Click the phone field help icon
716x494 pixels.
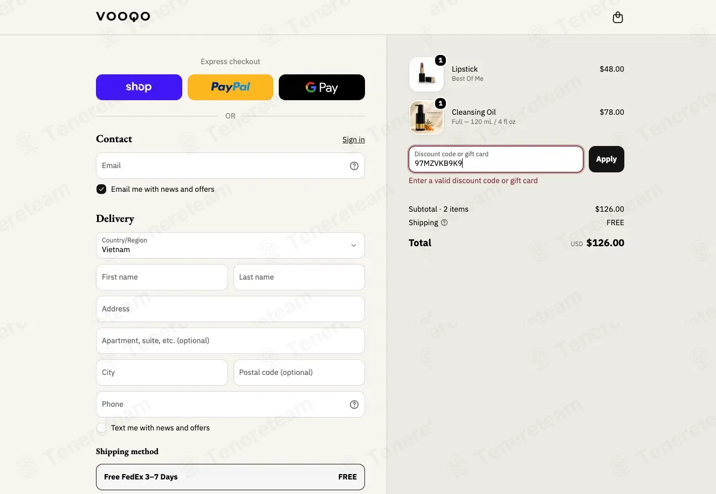pyautogui.click(x=354, y=405)
